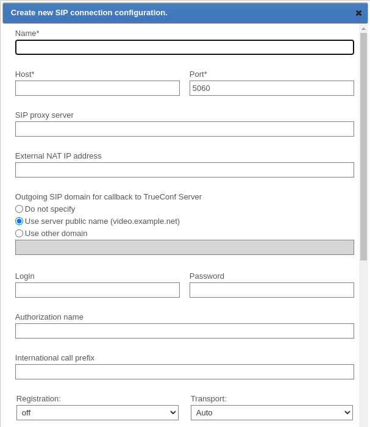The width and height of the screenshot is (370, 427).
Task: Click the dialog's vertical scrollbar thumb
Action: pyautogui.click(x=363, y=146)
